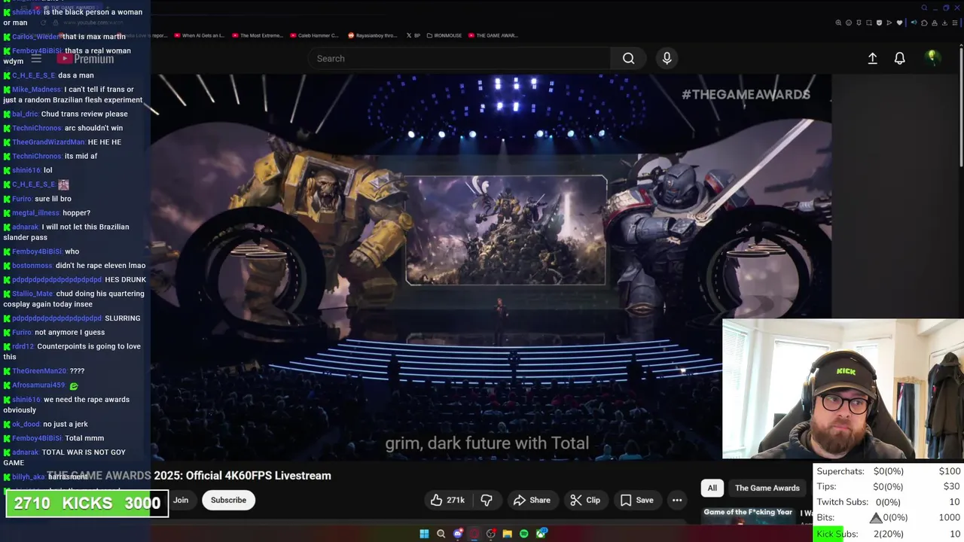Click the Subscribe button
Image resolution: width=964 pixels, height=542 pixels.
(228, 500)
